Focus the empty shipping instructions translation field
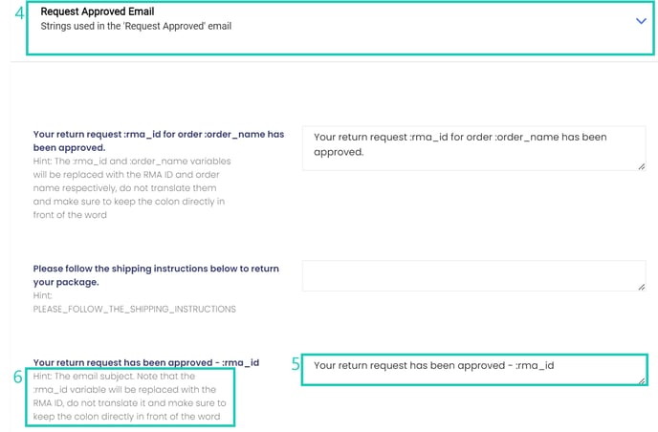Viewport: 658px width, 432px height. 473,275
